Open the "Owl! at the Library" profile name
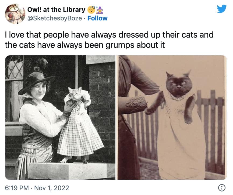 (56, 10)
